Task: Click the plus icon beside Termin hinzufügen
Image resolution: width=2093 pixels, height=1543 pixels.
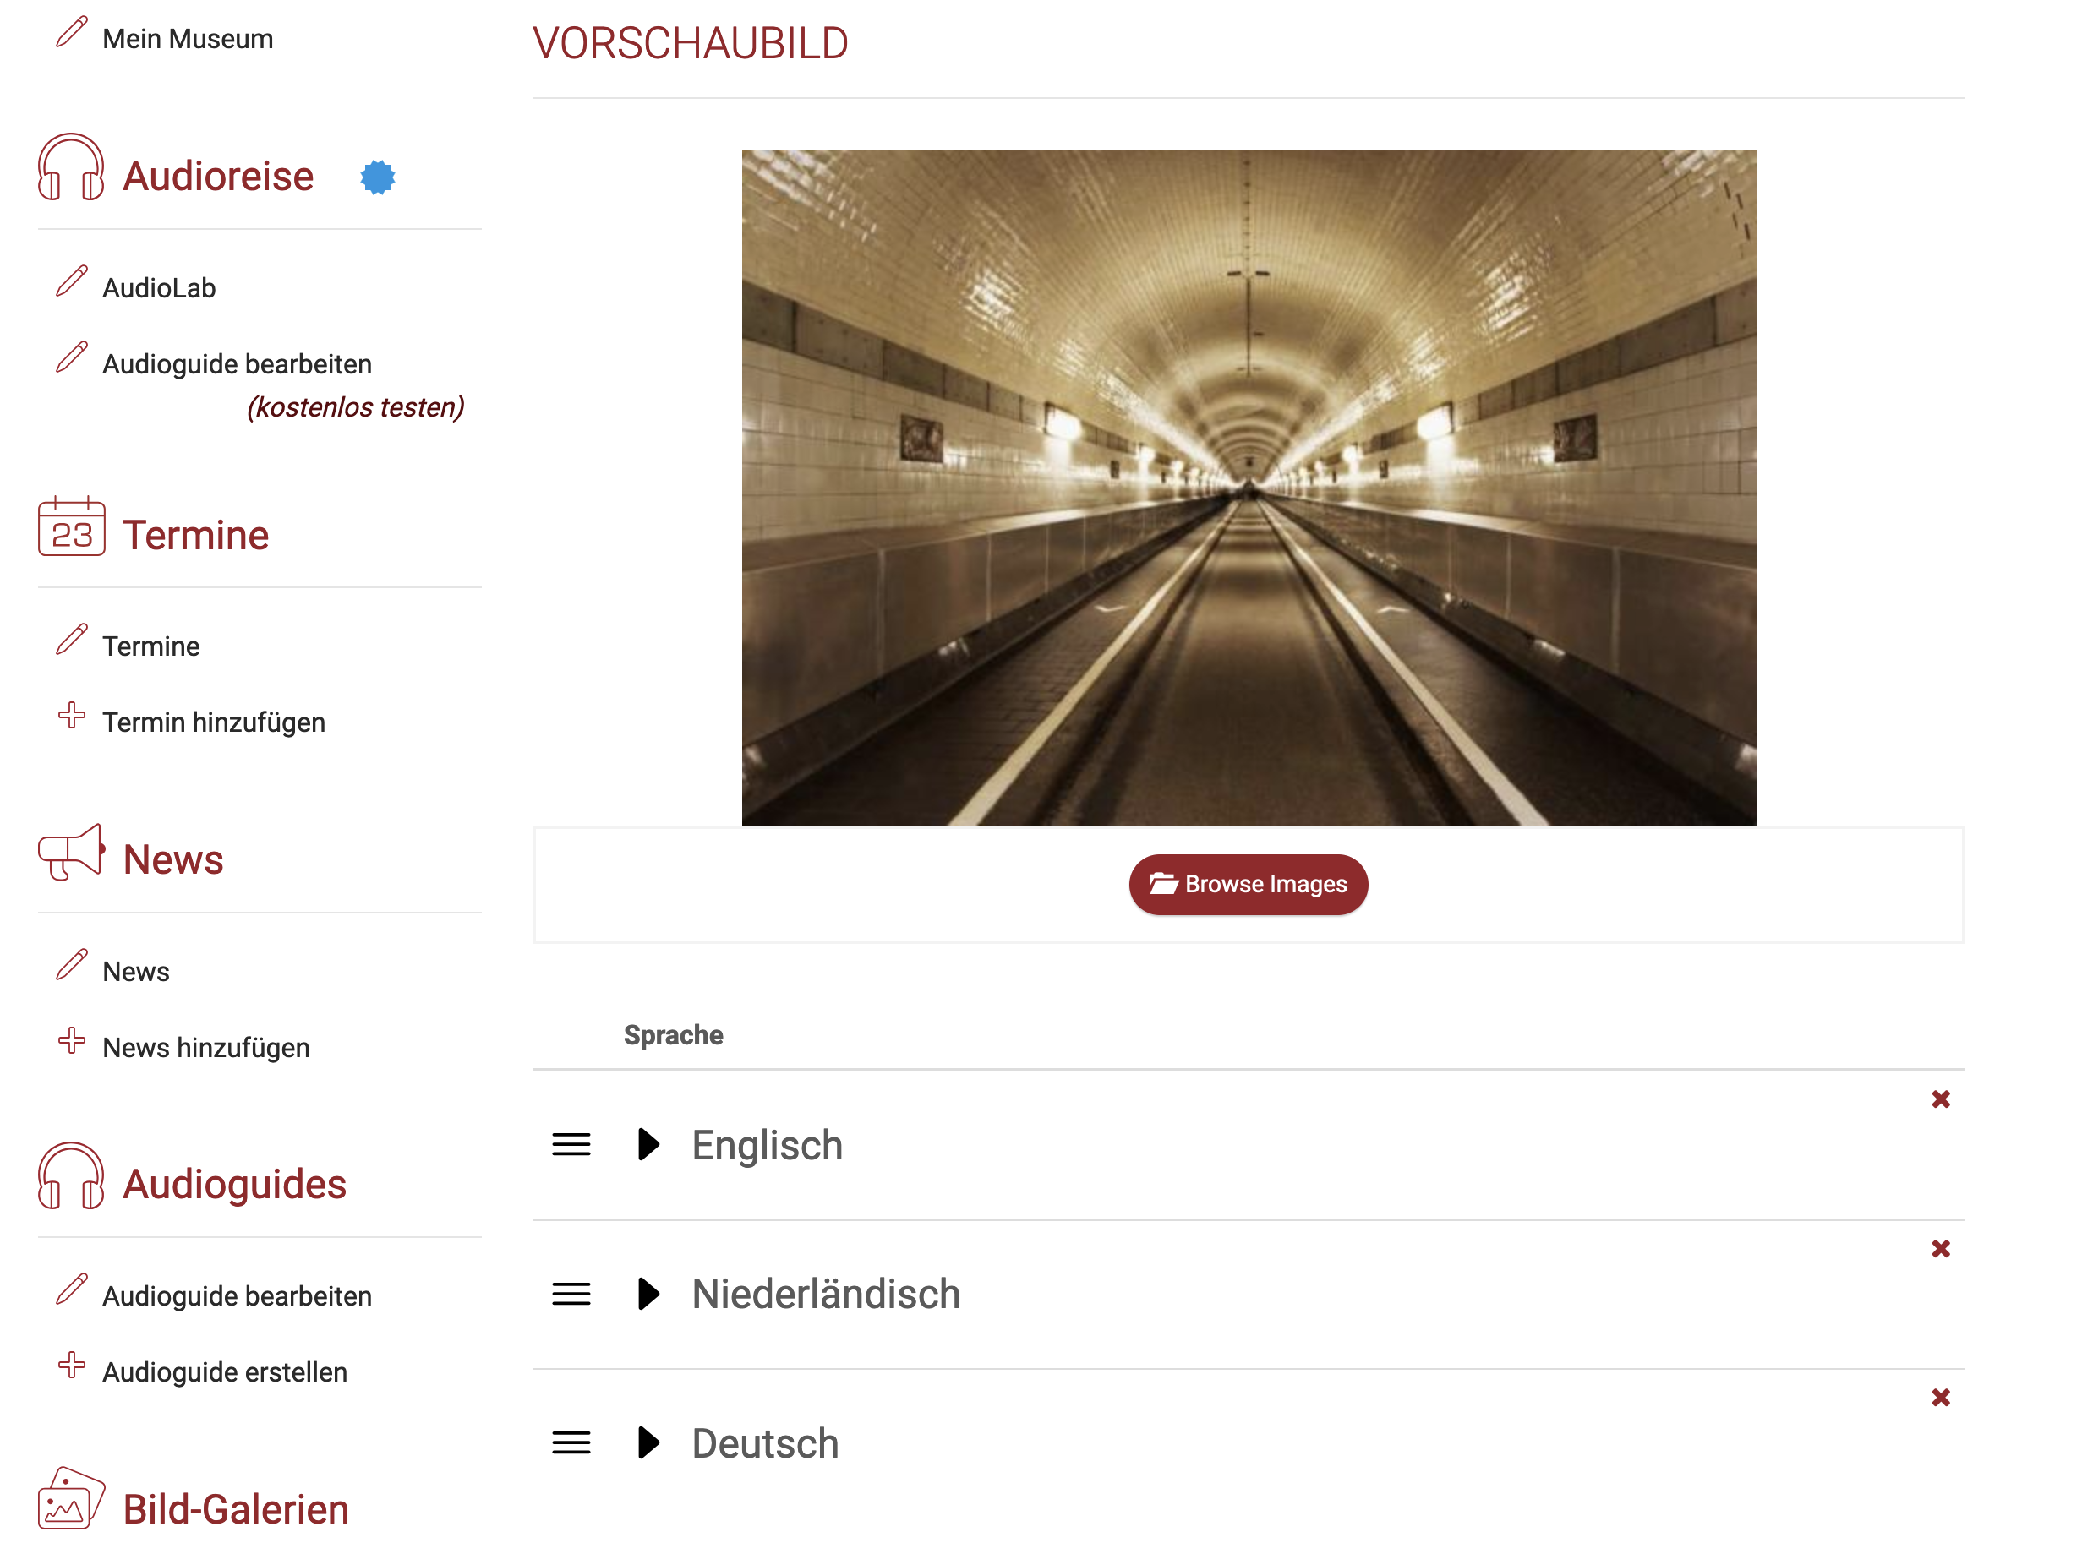Action: 72,717
